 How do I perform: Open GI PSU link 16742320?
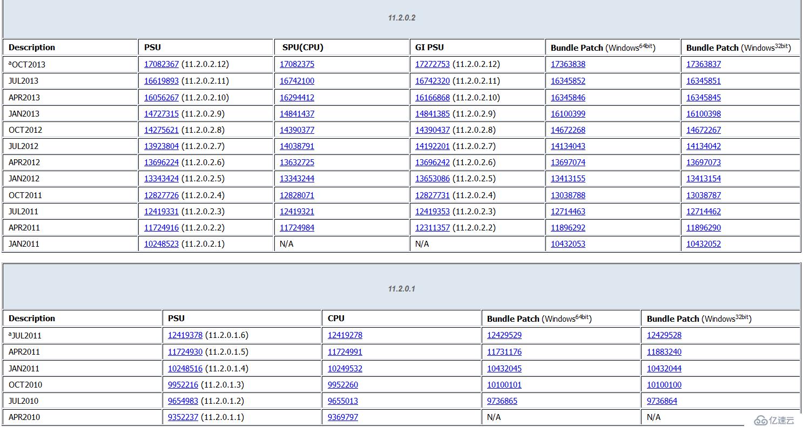tap(433, 81)
